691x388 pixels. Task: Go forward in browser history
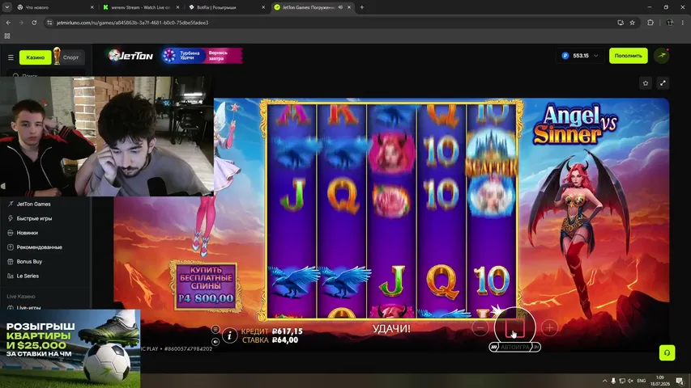coord(21,23)
